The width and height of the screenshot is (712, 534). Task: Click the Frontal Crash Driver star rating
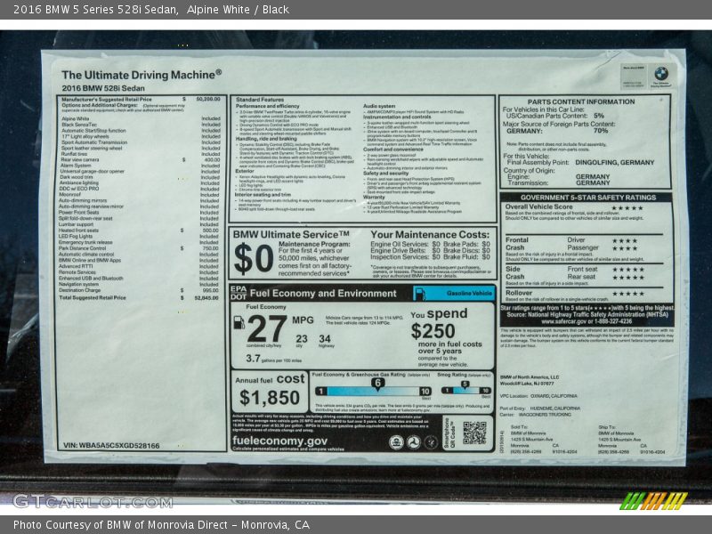pos(625,240)
